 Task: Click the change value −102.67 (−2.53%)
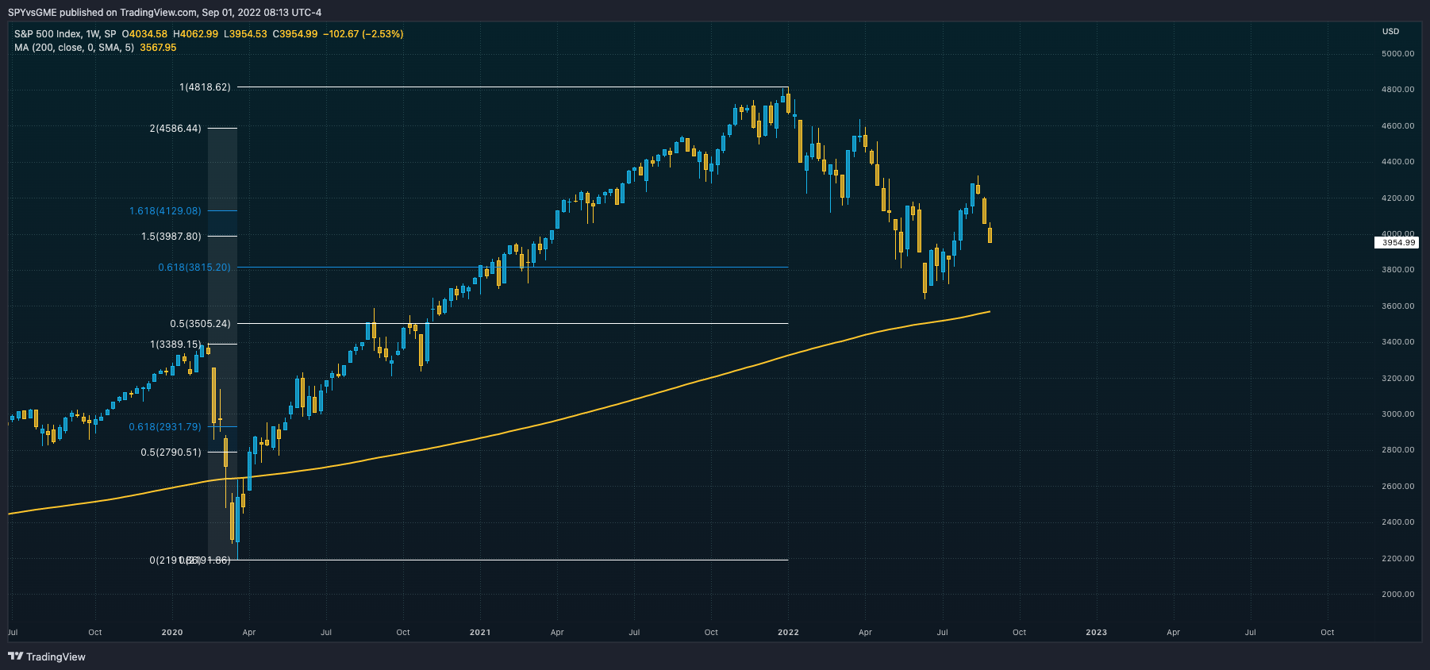(363, 34)
